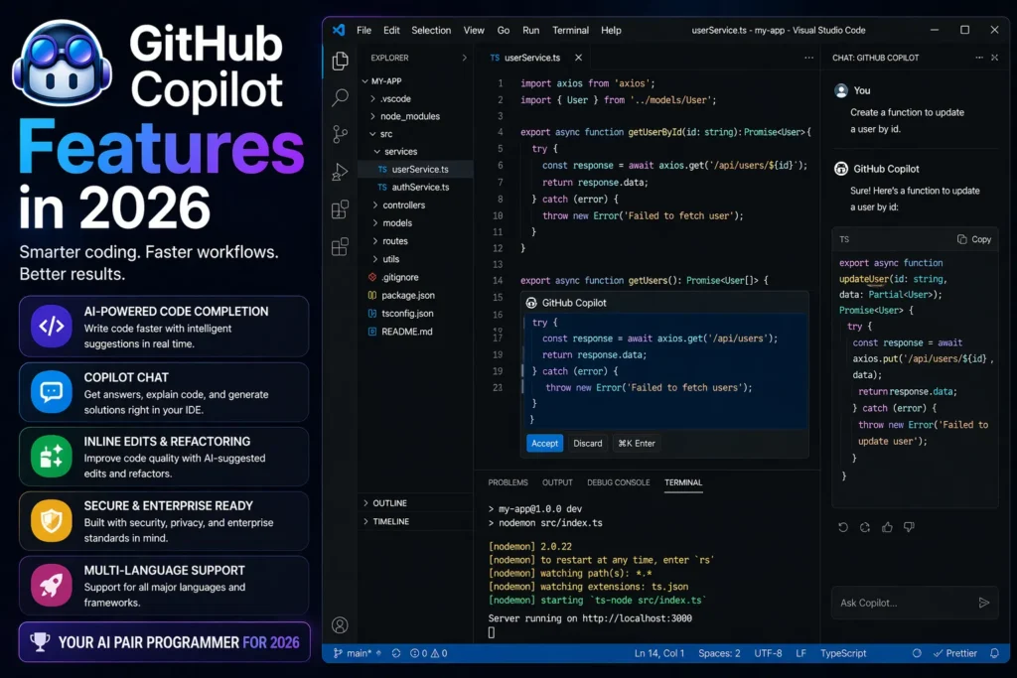Image resolution: width=1017 pixels, height=678 pixels.
Task: Close the GitHub Copilot chat panel
Action: 994,58
